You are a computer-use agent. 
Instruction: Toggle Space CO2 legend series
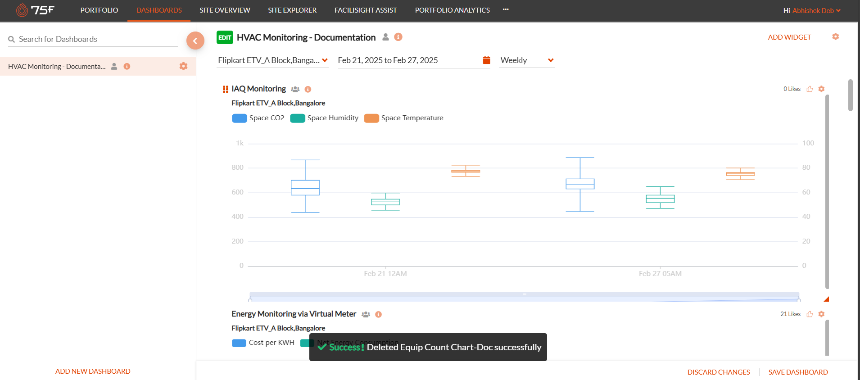coord(258,118)
